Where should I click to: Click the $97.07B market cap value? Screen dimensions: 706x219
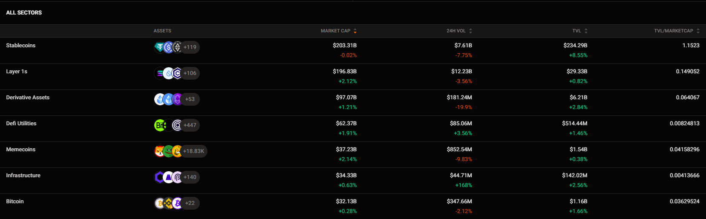tap(346, 98)
